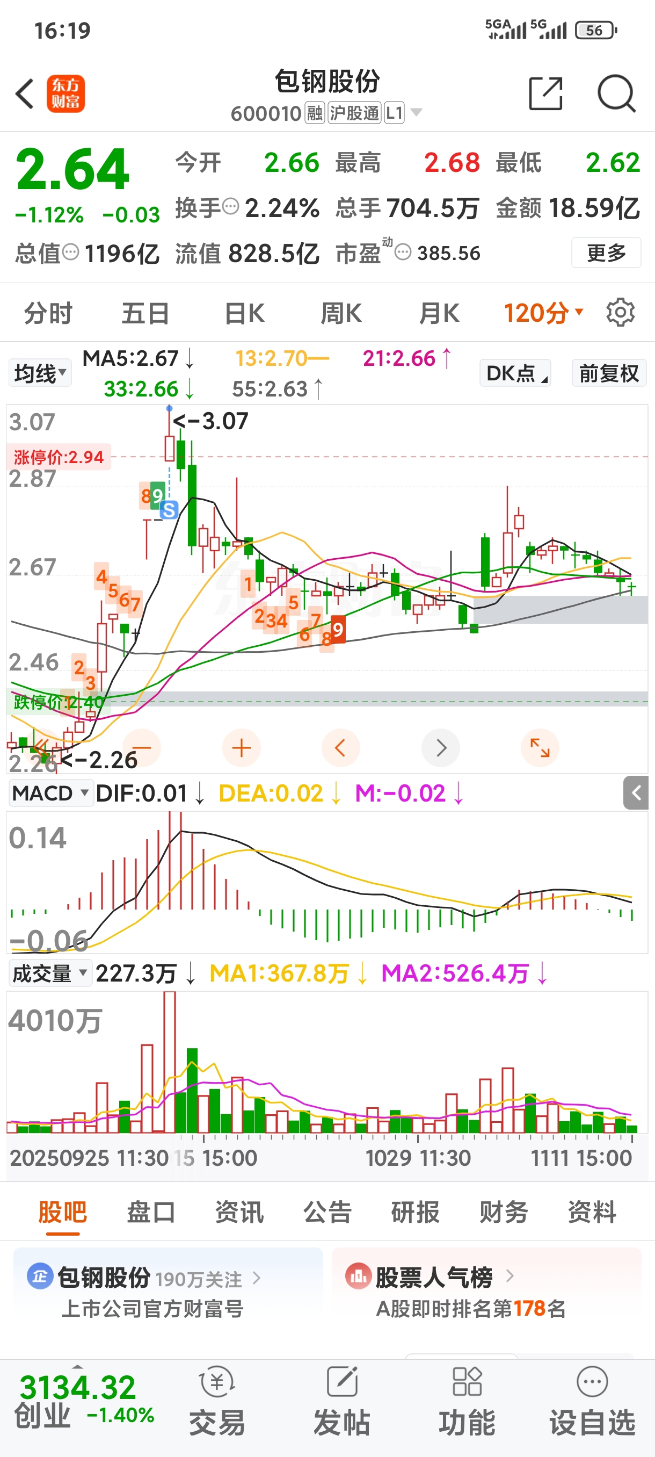This screenshot has width=655, height=1457.
Task: Tap the 更多 button
Action: (606, 253)
